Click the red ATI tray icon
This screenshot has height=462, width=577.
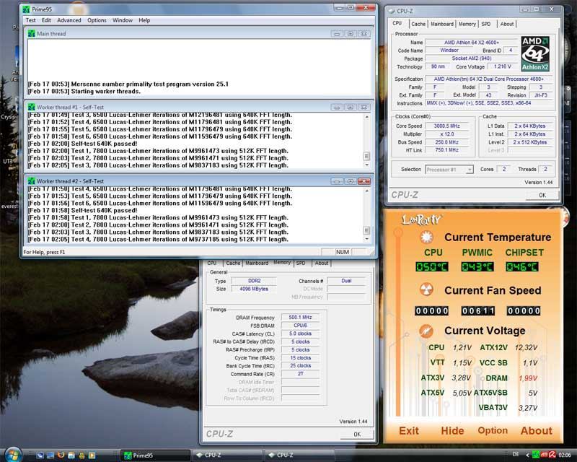pyautogui.click(x=544, y=455)
